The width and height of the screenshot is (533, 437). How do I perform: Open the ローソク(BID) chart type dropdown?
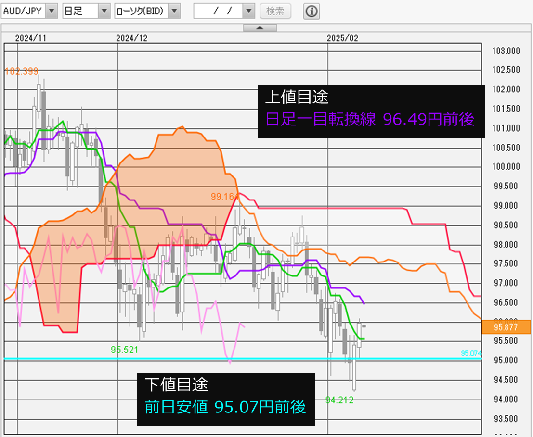(x=175, y=11)
